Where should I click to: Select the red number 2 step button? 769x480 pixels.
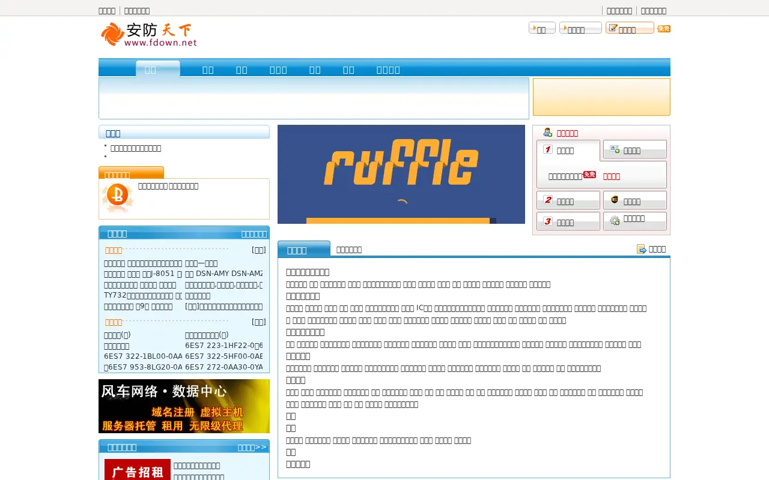pos(568,200)
